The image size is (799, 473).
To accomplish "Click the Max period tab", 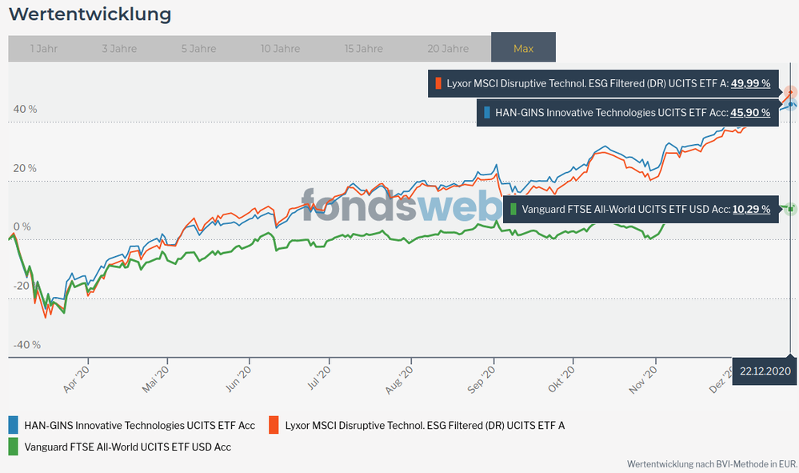I will tap(523, 49).
